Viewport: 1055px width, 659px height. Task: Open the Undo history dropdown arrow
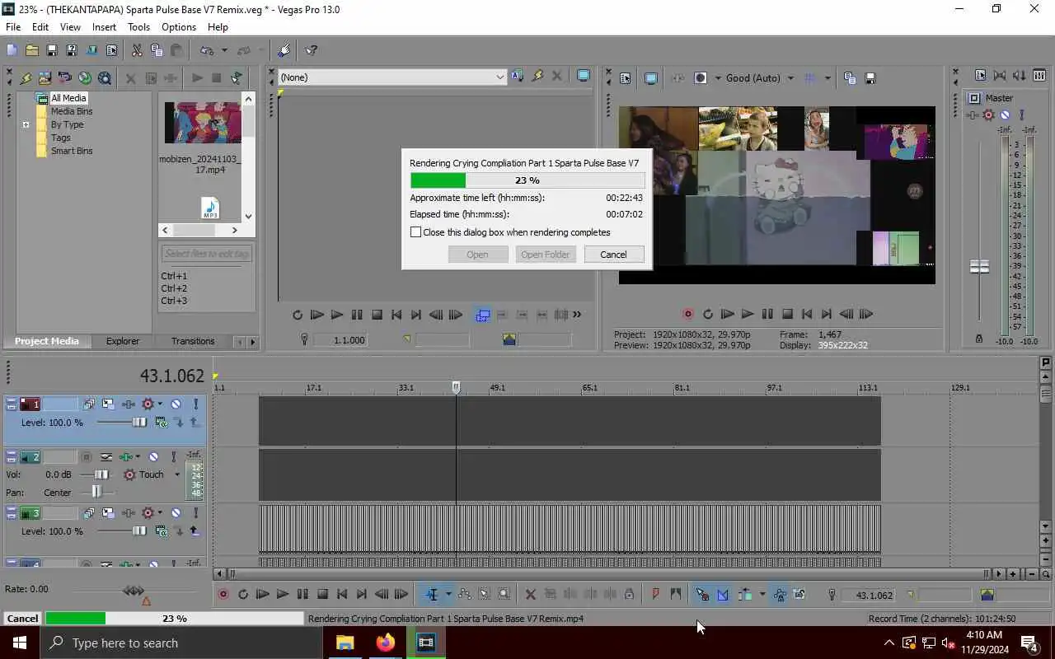coord(223,50)
